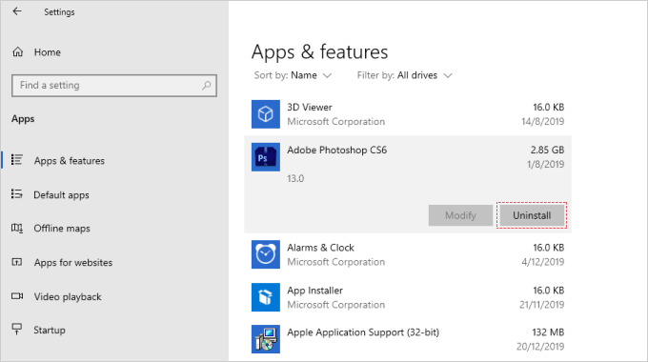This screenshot has width=648, height=362.
Task: Select the 3D Viewer entry name
Action: [310, 108]
